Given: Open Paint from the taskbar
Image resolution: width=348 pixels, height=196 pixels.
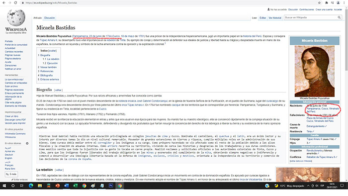Looking at the screenshot, I should 93,186.
